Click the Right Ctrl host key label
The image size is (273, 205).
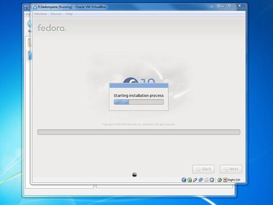point(234,180)
